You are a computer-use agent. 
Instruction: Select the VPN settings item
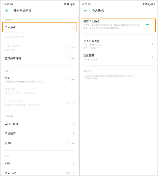[39, 164]
